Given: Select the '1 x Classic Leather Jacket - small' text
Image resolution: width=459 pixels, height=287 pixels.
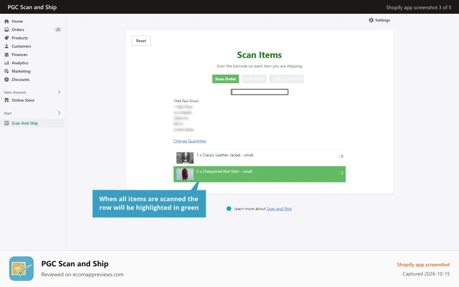Looking at the screenshot, I should [x=225, y=155].
